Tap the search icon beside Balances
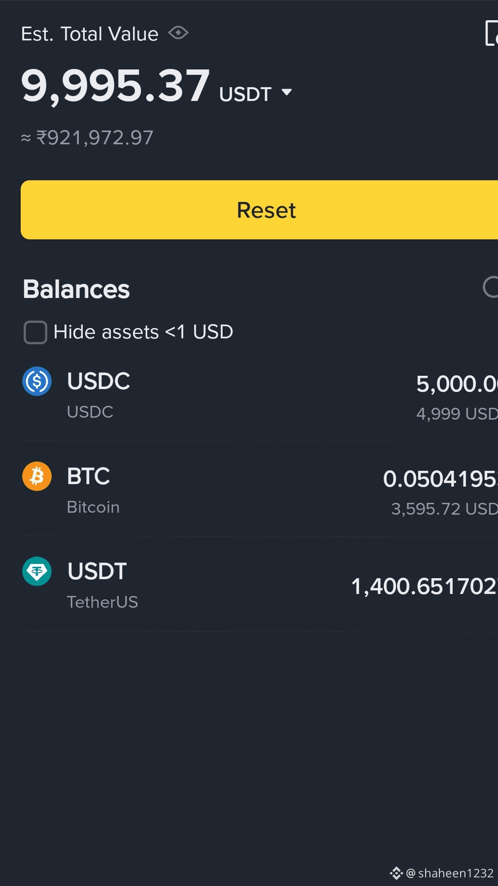 pos(491,287)
